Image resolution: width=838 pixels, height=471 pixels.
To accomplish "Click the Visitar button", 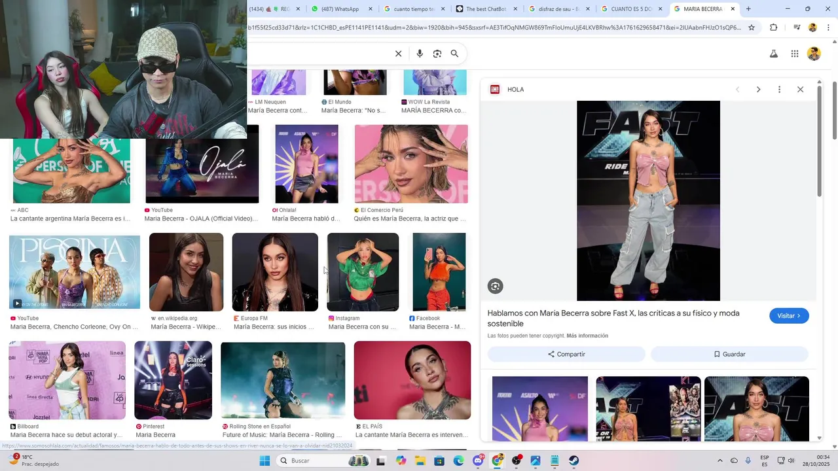I will coord(789,316).
